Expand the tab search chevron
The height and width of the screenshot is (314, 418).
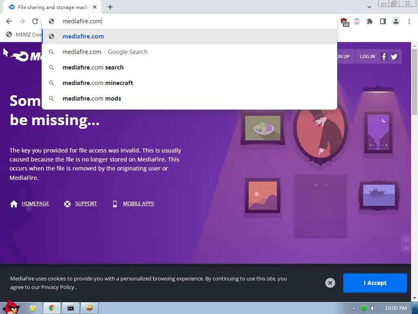pyautogui.click(x=369, y=7)
